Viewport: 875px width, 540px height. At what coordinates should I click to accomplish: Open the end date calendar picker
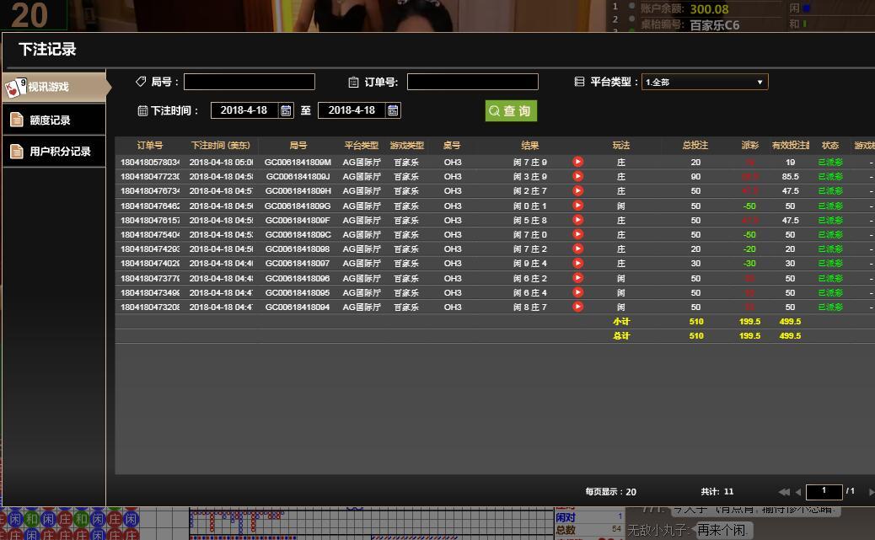click(x=393, y=110)
